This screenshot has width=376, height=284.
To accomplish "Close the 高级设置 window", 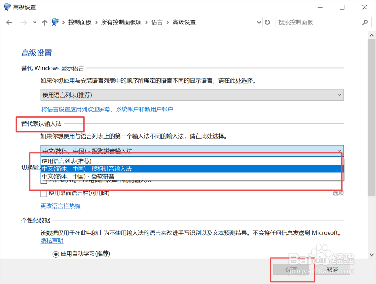I will (x=364, y=7).
